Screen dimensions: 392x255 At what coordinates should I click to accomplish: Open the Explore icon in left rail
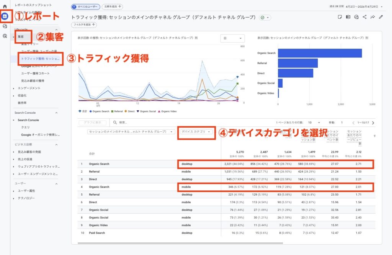coord(5,26)
